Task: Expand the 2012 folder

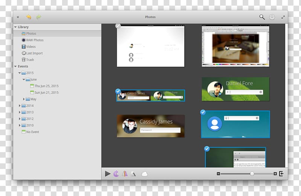Action: (x=20, y=119)
